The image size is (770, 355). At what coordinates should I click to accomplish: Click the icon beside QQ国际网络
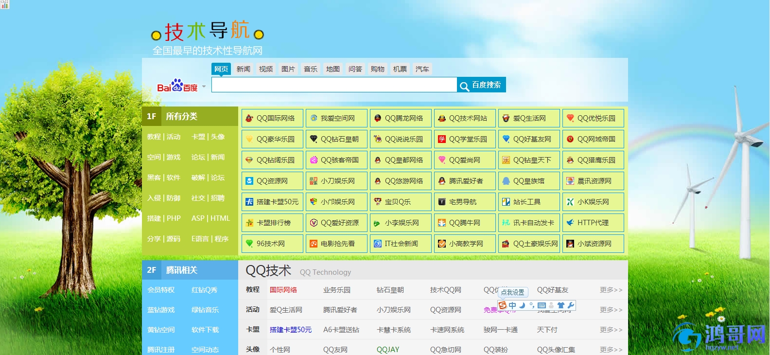click(x=249, y=118)
